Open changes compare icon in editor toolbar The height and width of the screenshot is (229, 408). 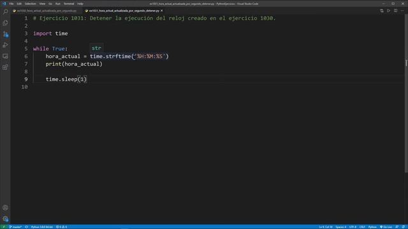coord(382,11)
